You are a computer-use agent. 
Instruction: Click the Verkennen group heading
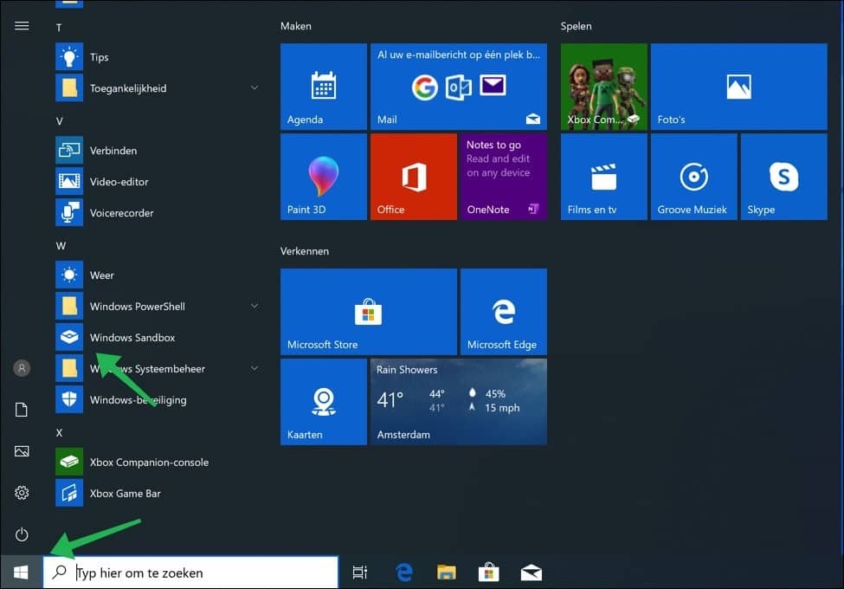(x=305, y=251)
